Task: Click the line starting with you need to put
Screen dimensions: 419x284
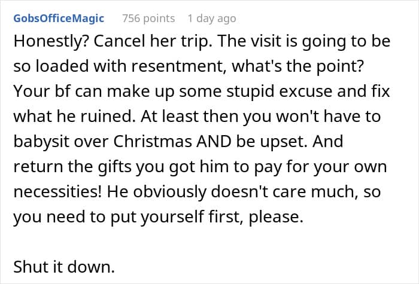Action: click(x=159, y=217)
